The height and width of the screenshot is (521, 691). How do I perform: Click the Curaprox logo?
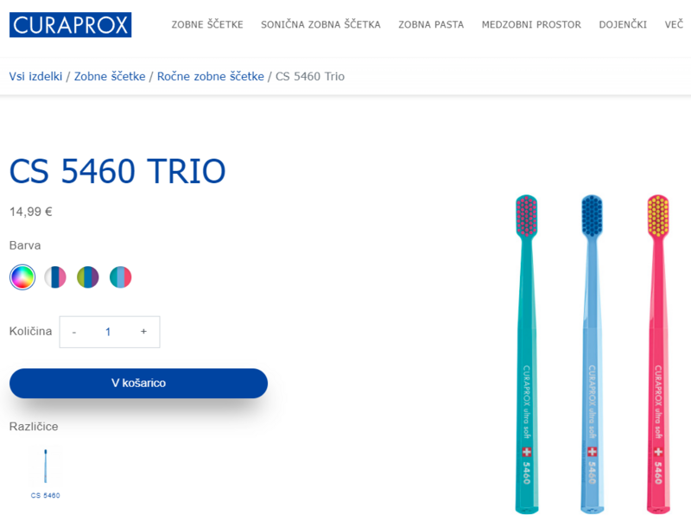point(71,25)
